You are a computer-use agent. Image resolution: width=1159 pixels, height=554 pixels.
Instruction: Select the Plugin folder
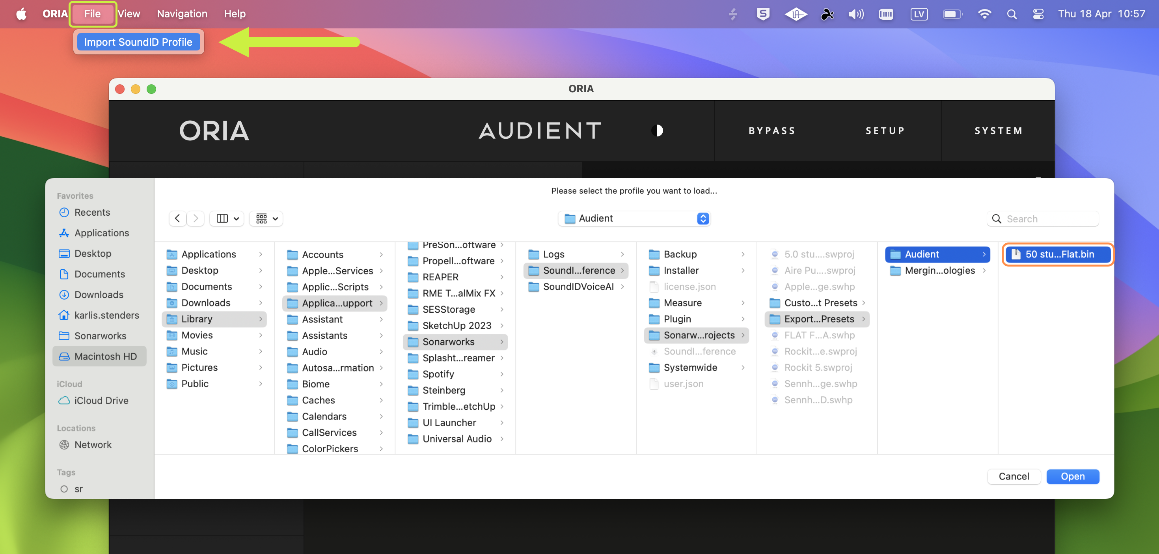(x=697, y=319)
